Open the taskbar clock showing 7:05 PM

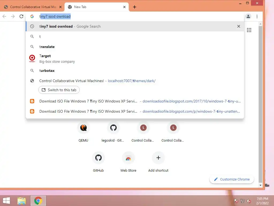[262, 201]
